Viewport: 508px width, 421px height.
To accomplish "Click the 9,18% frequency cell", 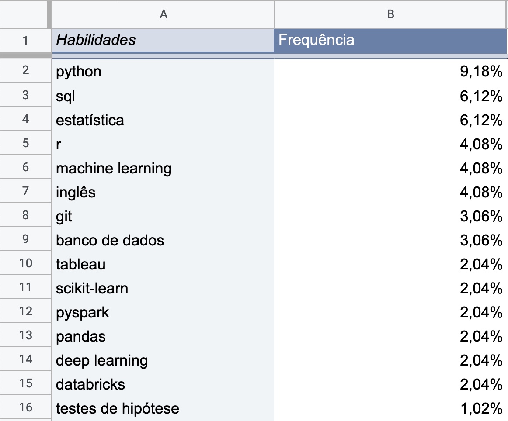I will coord(390,71).
